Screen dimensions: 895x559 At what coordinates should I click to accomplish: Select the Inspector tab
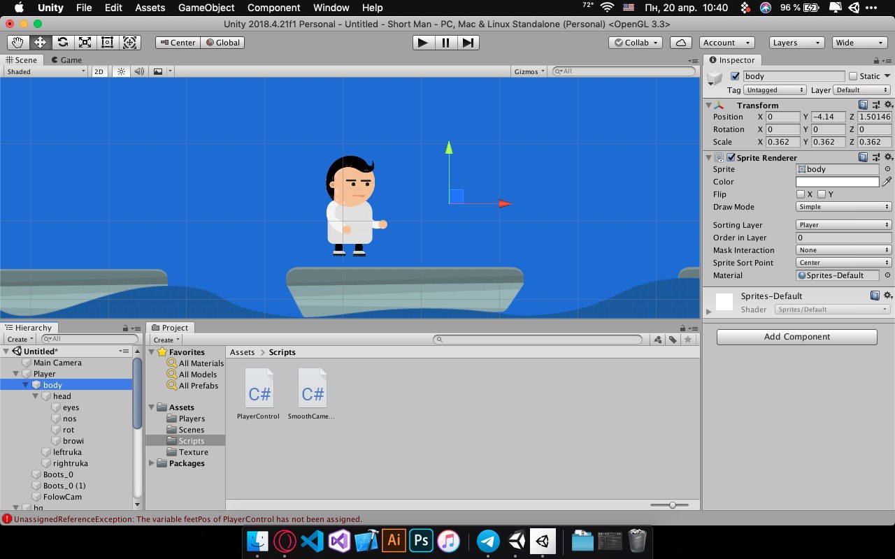[x=731, y=60]
